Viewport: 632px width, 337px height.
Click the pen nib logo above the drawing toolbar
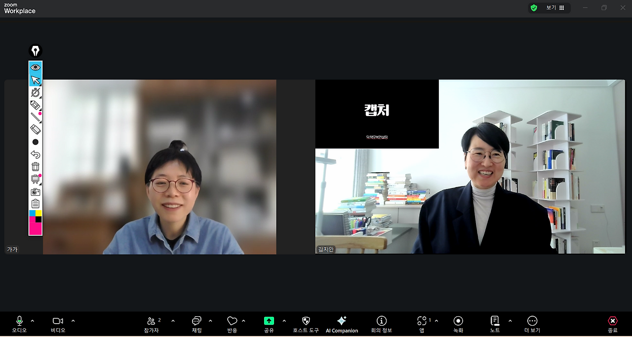pyautogui.click(x=36, y=51)
